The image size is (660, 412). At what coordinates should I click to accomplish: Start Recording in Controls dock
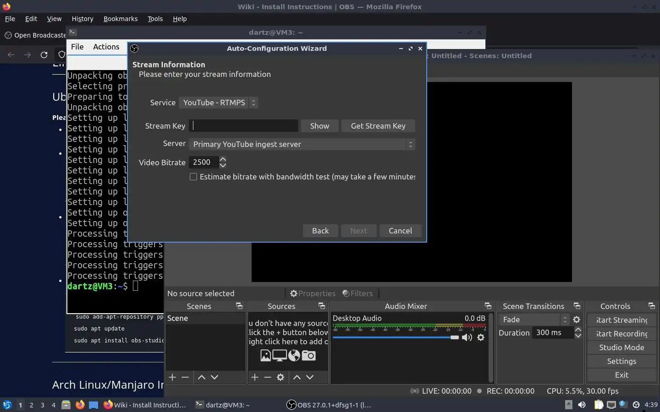tap(621, 334)
